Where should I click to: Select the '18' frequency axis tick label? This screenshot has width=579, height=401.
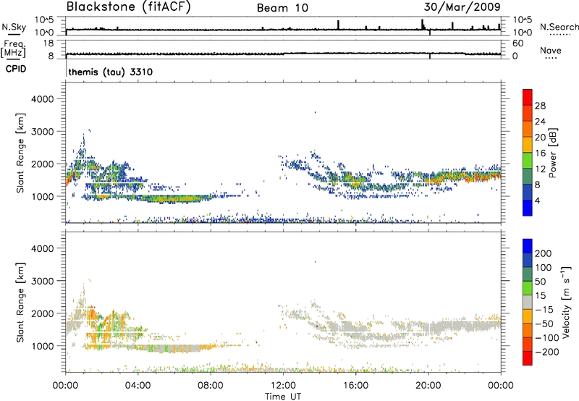pyautogui.click(x=48, y=43)
